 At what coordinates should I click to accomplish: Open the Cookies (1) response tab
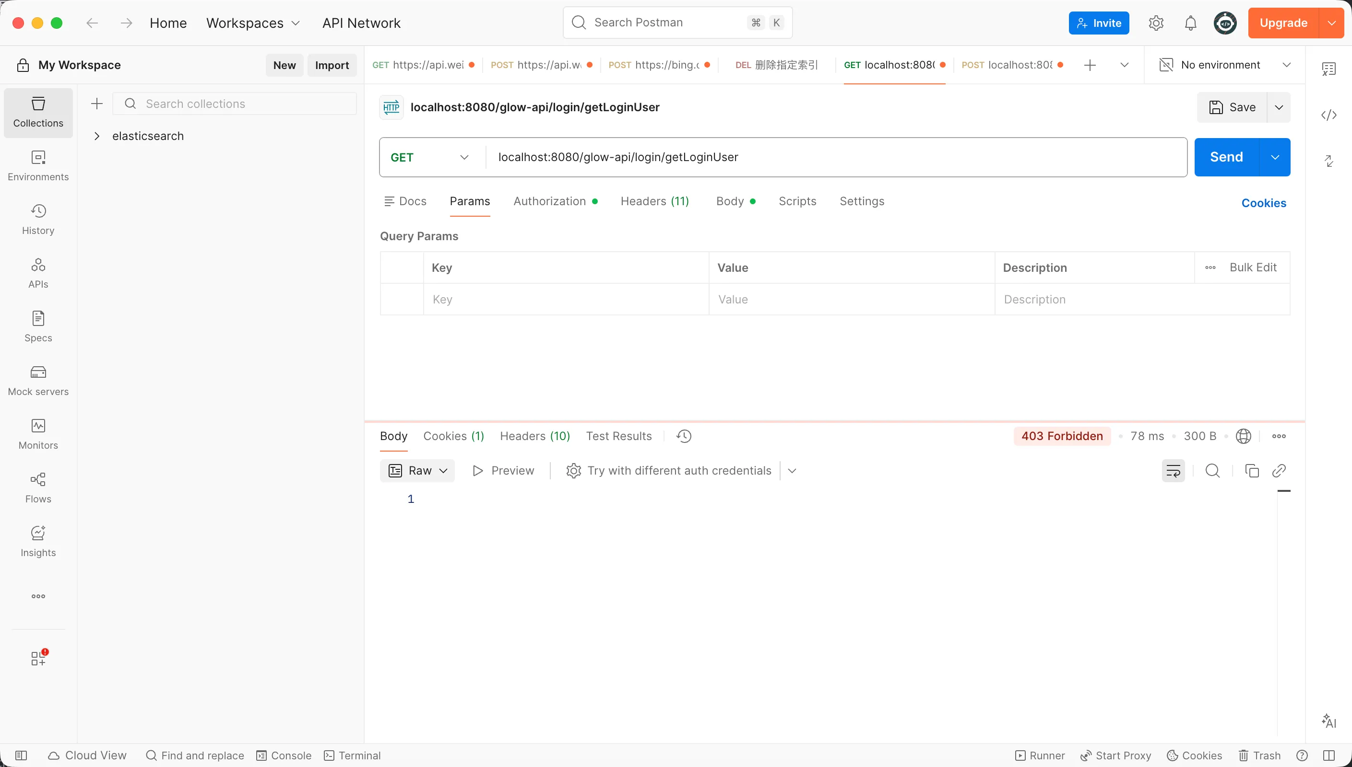click(x=453, y=436)
